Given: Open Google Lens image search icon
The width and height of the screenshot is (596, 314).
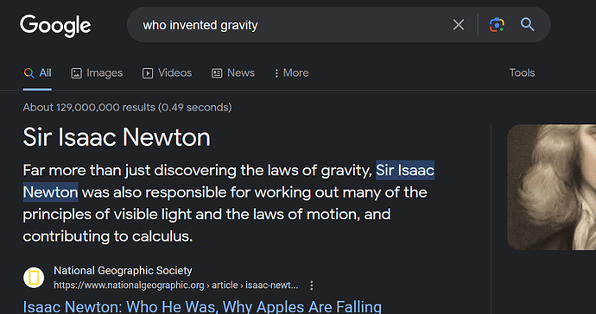Looking at the screenshot, I should 497,25.
